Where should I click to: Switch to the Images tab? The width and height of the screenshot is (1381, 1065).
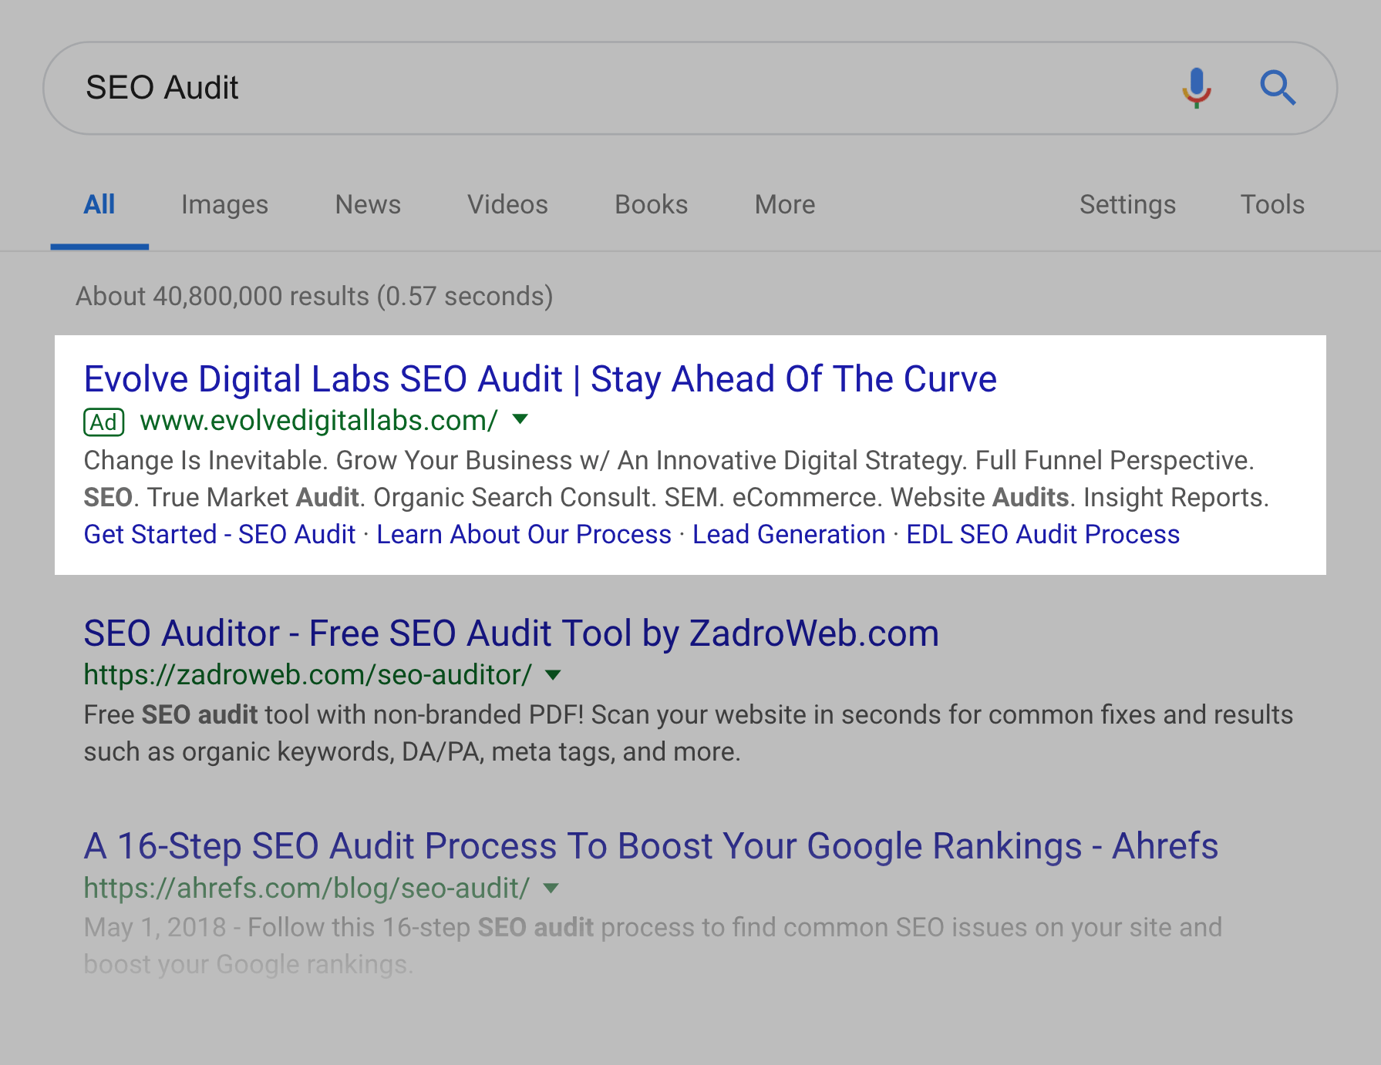(x=224, y=205)
